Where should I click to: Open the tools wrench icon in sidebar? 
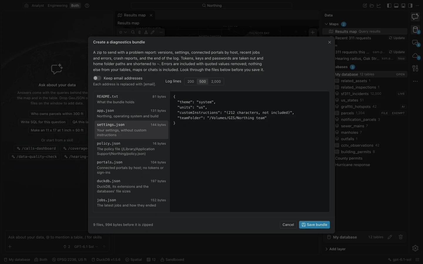pyautogui.click(x=415, y=68)
